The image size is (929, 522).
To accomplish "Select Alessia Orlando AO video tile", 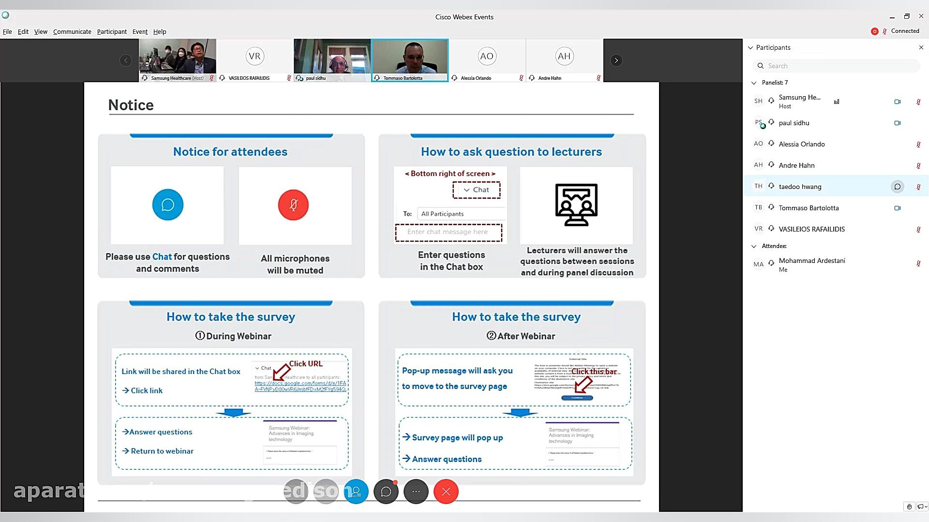I will [x=487, y=60].
